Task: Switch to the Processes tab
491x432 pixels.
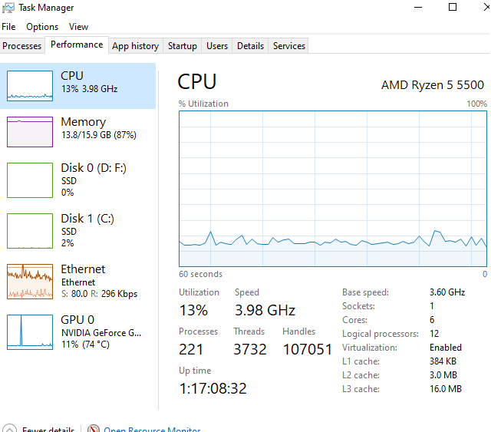Action: tap(22, 46)
